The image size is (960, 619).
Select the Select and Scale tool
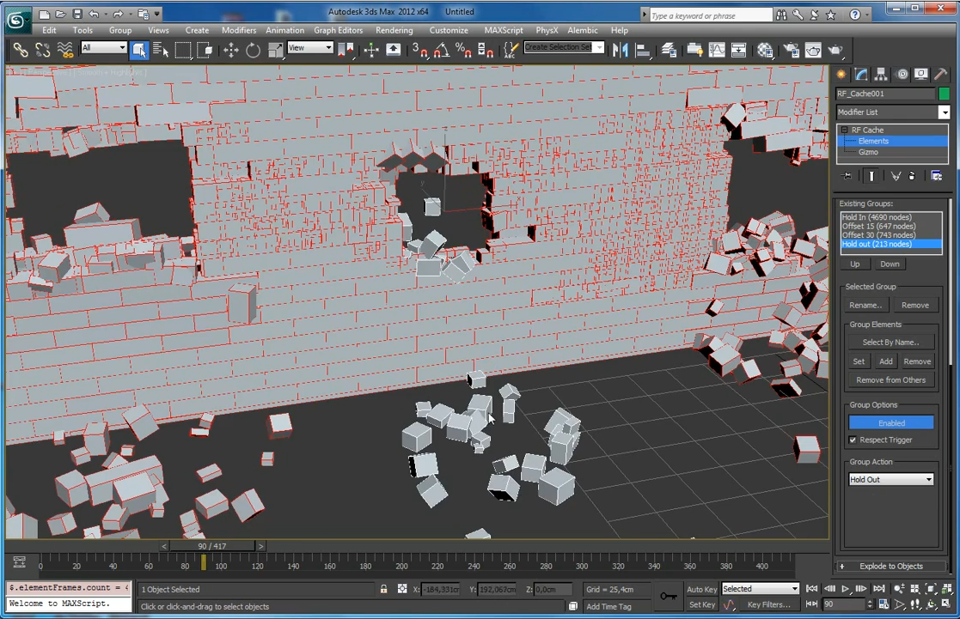click(x=275, y=50)
